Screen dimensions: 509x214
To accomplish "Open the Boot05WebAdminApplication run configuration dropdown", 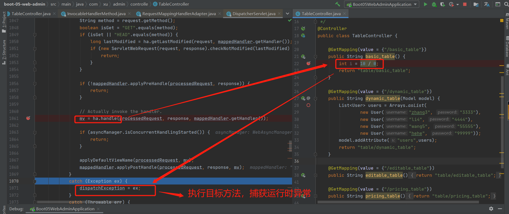I will pos(382,4).
